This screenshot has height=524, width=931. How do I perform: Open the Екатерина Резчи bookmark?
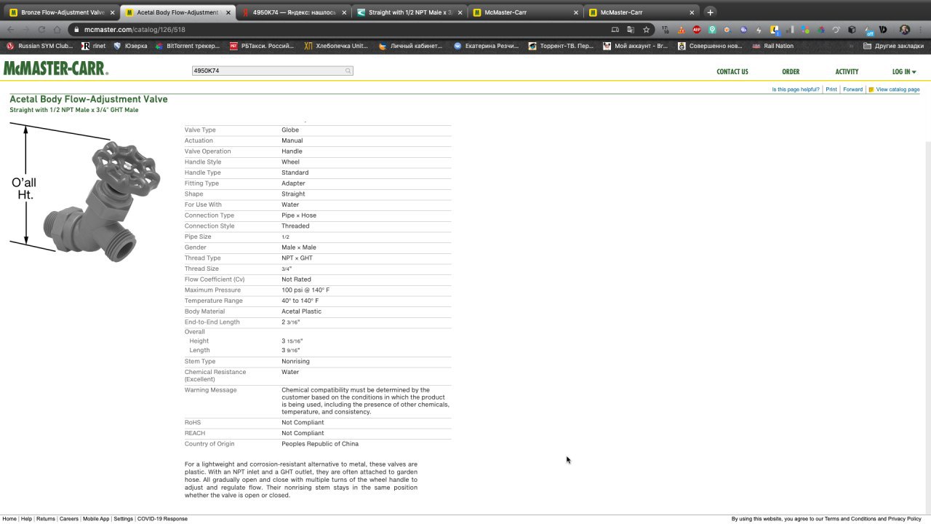pos(486,46)
